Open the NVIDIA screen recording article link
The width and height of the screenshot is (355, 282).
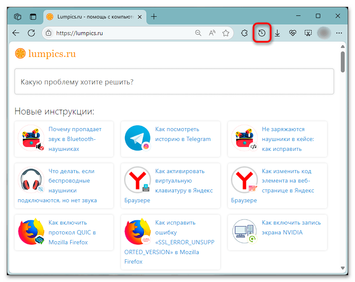pyautogui.click(x=291, y=227)
